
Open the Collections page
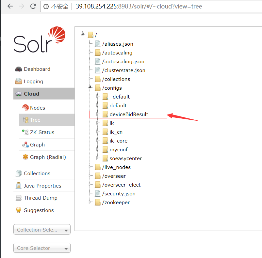point(37,174)
